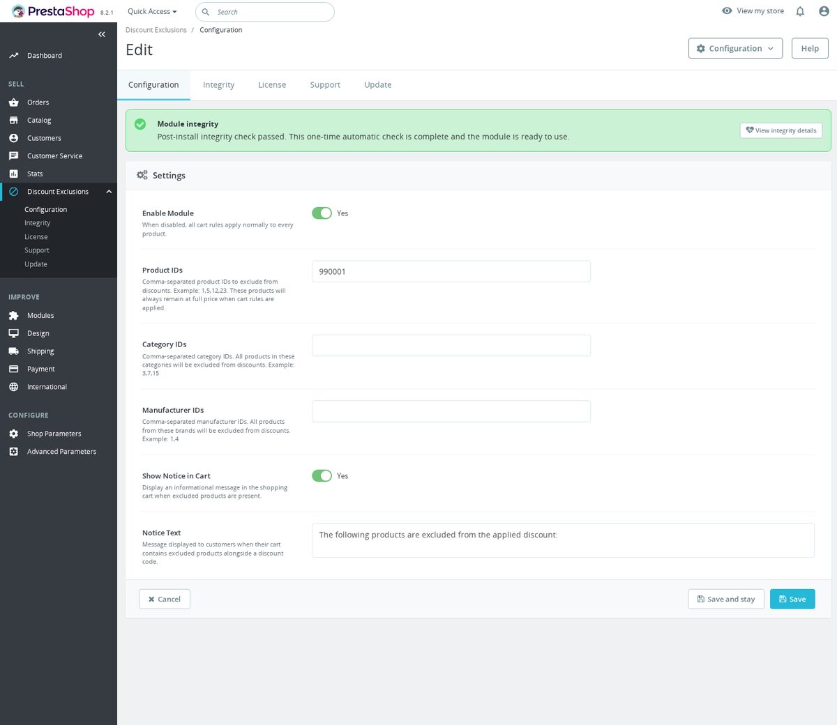This screenshot has width=837, height=725.
Task: Click the Settings gears icon
Action: click(142, 175)
